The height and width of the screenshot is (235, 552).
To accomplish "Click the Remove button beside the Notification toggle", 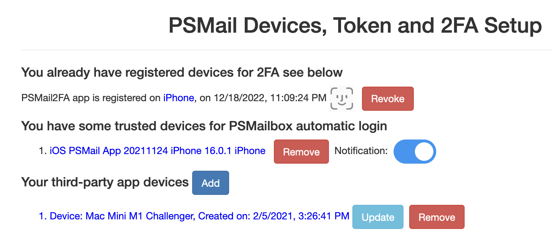I will click(x=301, y=152).
